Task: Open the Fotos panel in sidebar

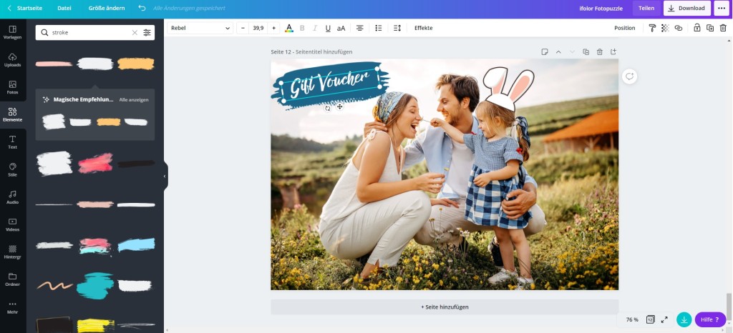Action: click(12, 87)
